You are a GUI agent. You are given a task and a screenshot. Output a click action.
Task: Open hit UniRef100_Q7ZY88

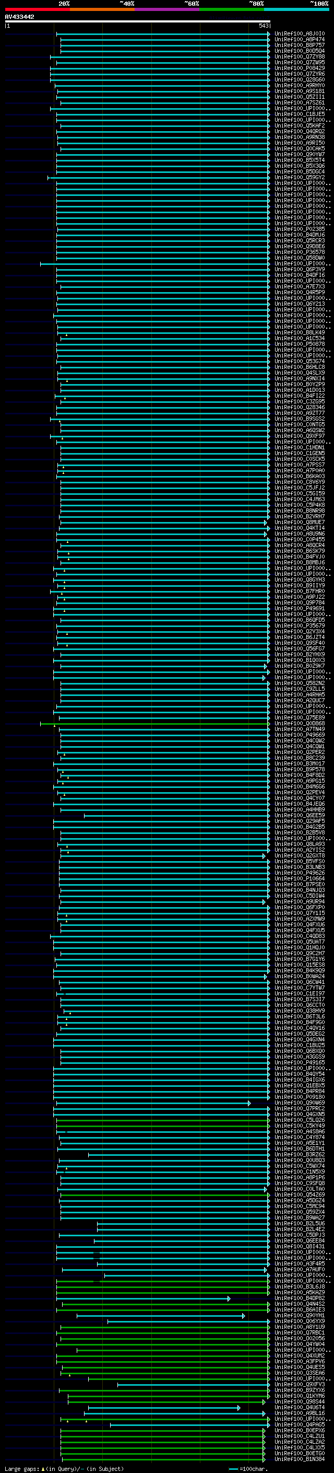coord(299,56)
